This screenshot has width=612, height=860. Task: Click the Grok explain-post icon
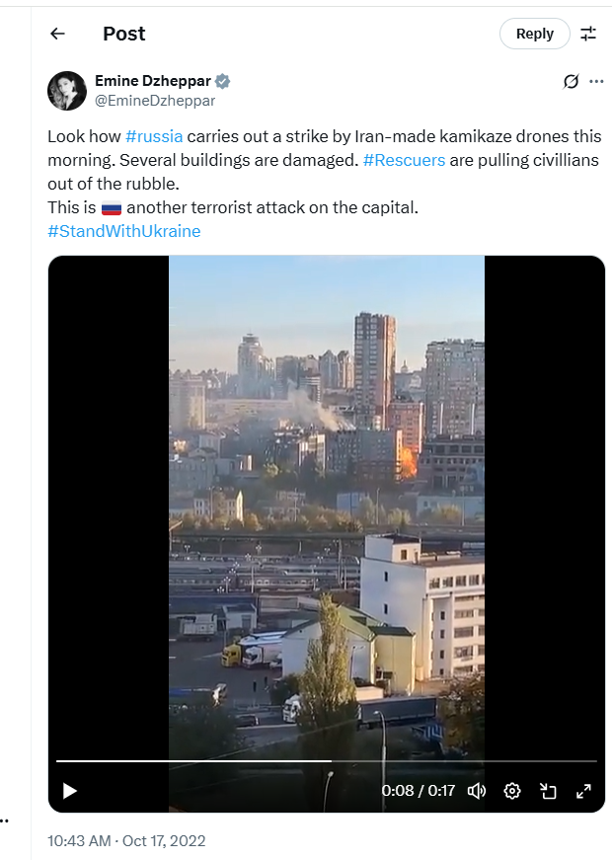(571, 81)
